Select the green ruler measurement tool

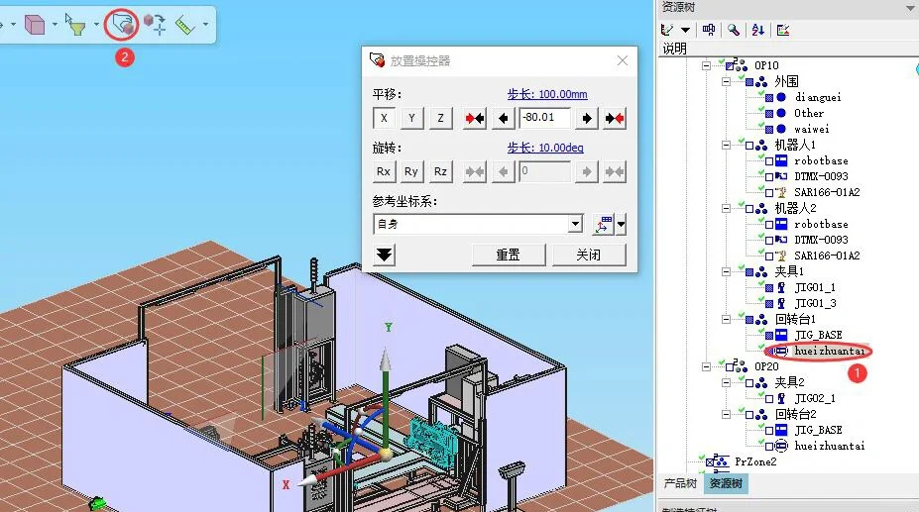pos(184,25)
